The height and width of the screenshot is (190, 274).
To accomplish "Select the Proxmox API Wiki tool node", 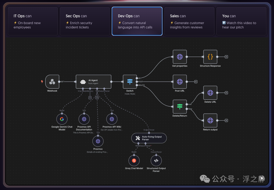I will [x=112, y=119].
